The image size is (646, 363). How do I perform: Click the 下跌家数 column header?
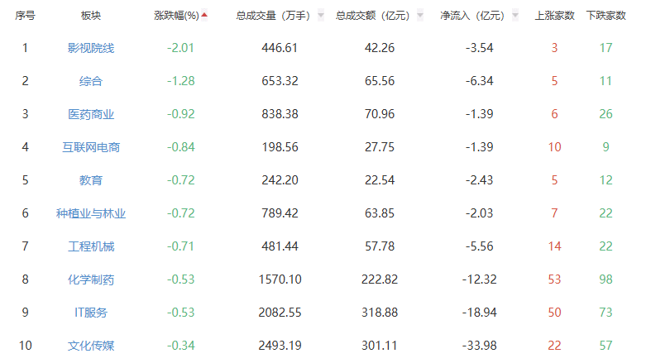point(606,16)
